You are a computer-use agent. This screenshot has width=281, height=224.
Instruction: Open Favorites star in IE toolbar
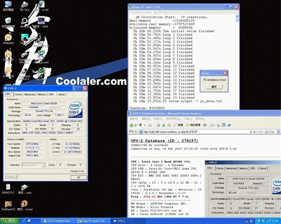(x=193, y=125)
